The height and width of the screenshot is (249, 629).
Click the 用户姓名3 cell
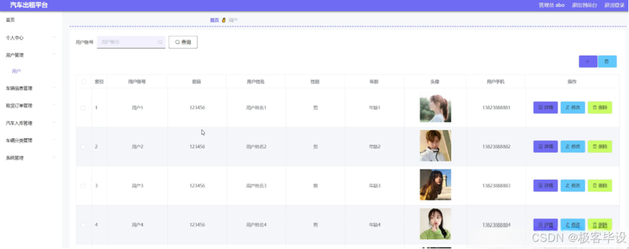click(x=256, y=186)
